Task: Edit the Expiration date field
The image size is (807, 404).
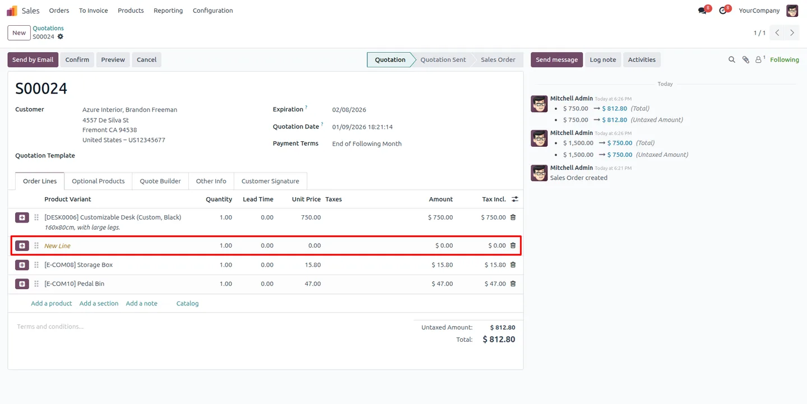Action: coord(349,110)
